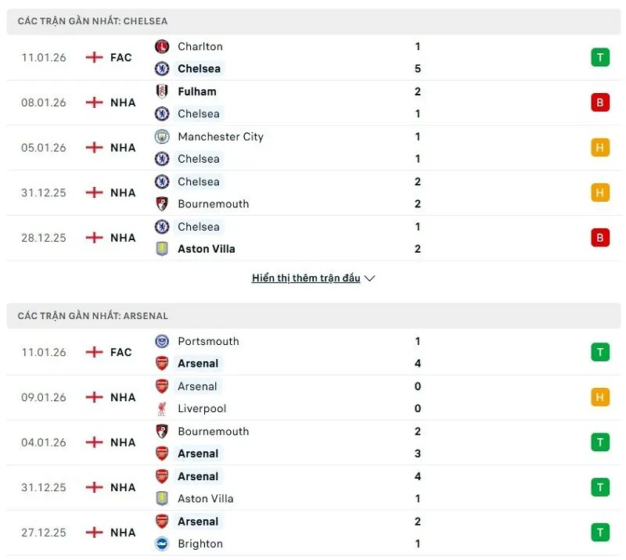Viewport: 626px width, 560px height.
Task: Click the green T result badge for Charlton match
Action: (600, 57)
